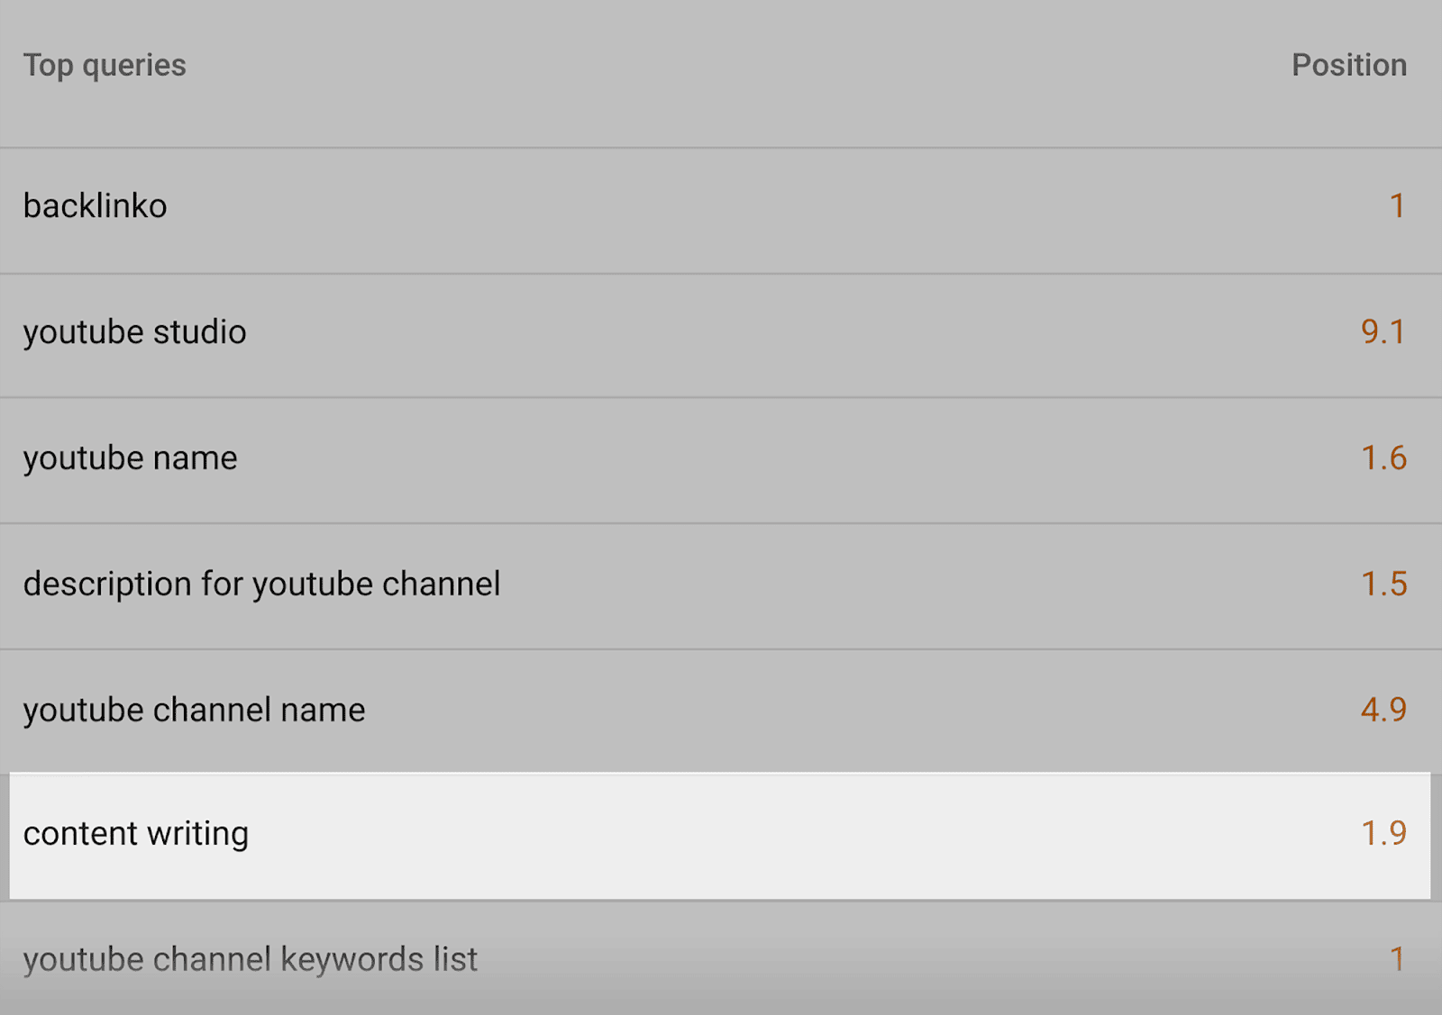Click the 1.5 position value
The image size is (1442, 1015).
tap(1383, 585)
